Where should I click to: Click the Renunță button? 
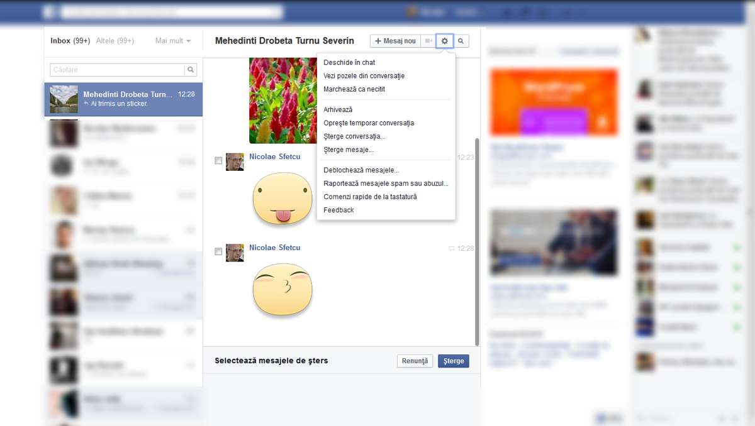(x=415, y=361)
